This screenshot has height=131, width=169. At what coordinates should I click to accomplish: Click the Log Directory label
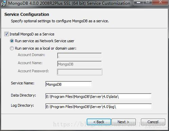(22, 105)
